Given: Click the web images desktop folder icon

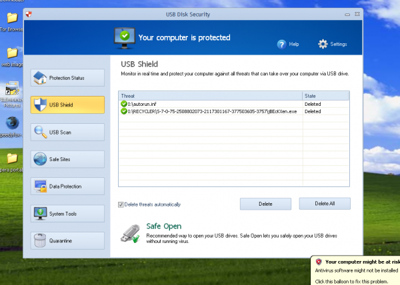Looking at the screenshot, I should coord(12,53).
